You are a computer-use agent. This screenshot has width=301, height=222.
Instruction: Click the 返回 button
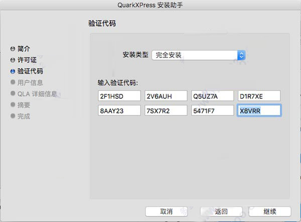221,211
